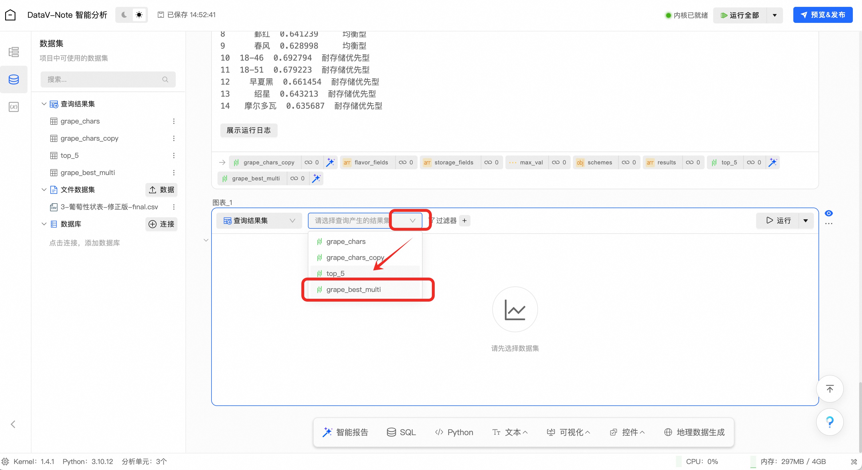Open the 查询结果集 source type dropdown
The image size is (862, 470).
click(x=259, y=221)
